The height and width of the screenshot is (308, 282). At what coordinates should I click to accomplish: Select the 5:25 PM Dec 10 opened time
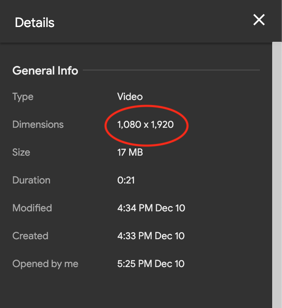click(x=151, y=264)
